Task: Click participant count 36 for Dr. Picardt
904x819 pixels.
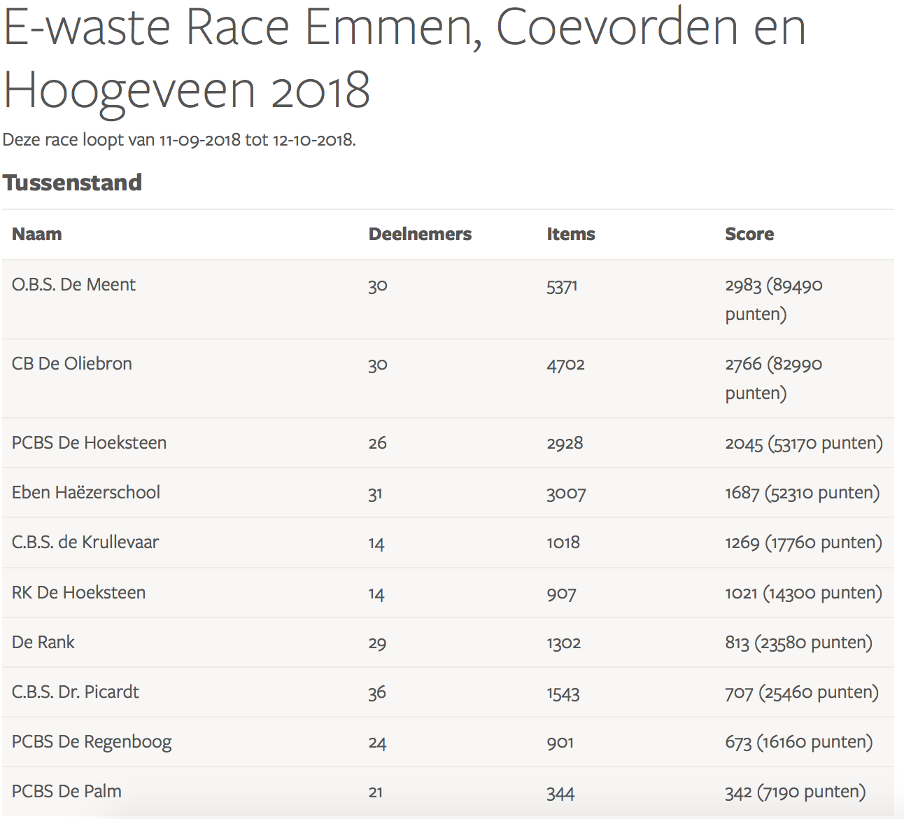Action: click(x=377, y=693)
